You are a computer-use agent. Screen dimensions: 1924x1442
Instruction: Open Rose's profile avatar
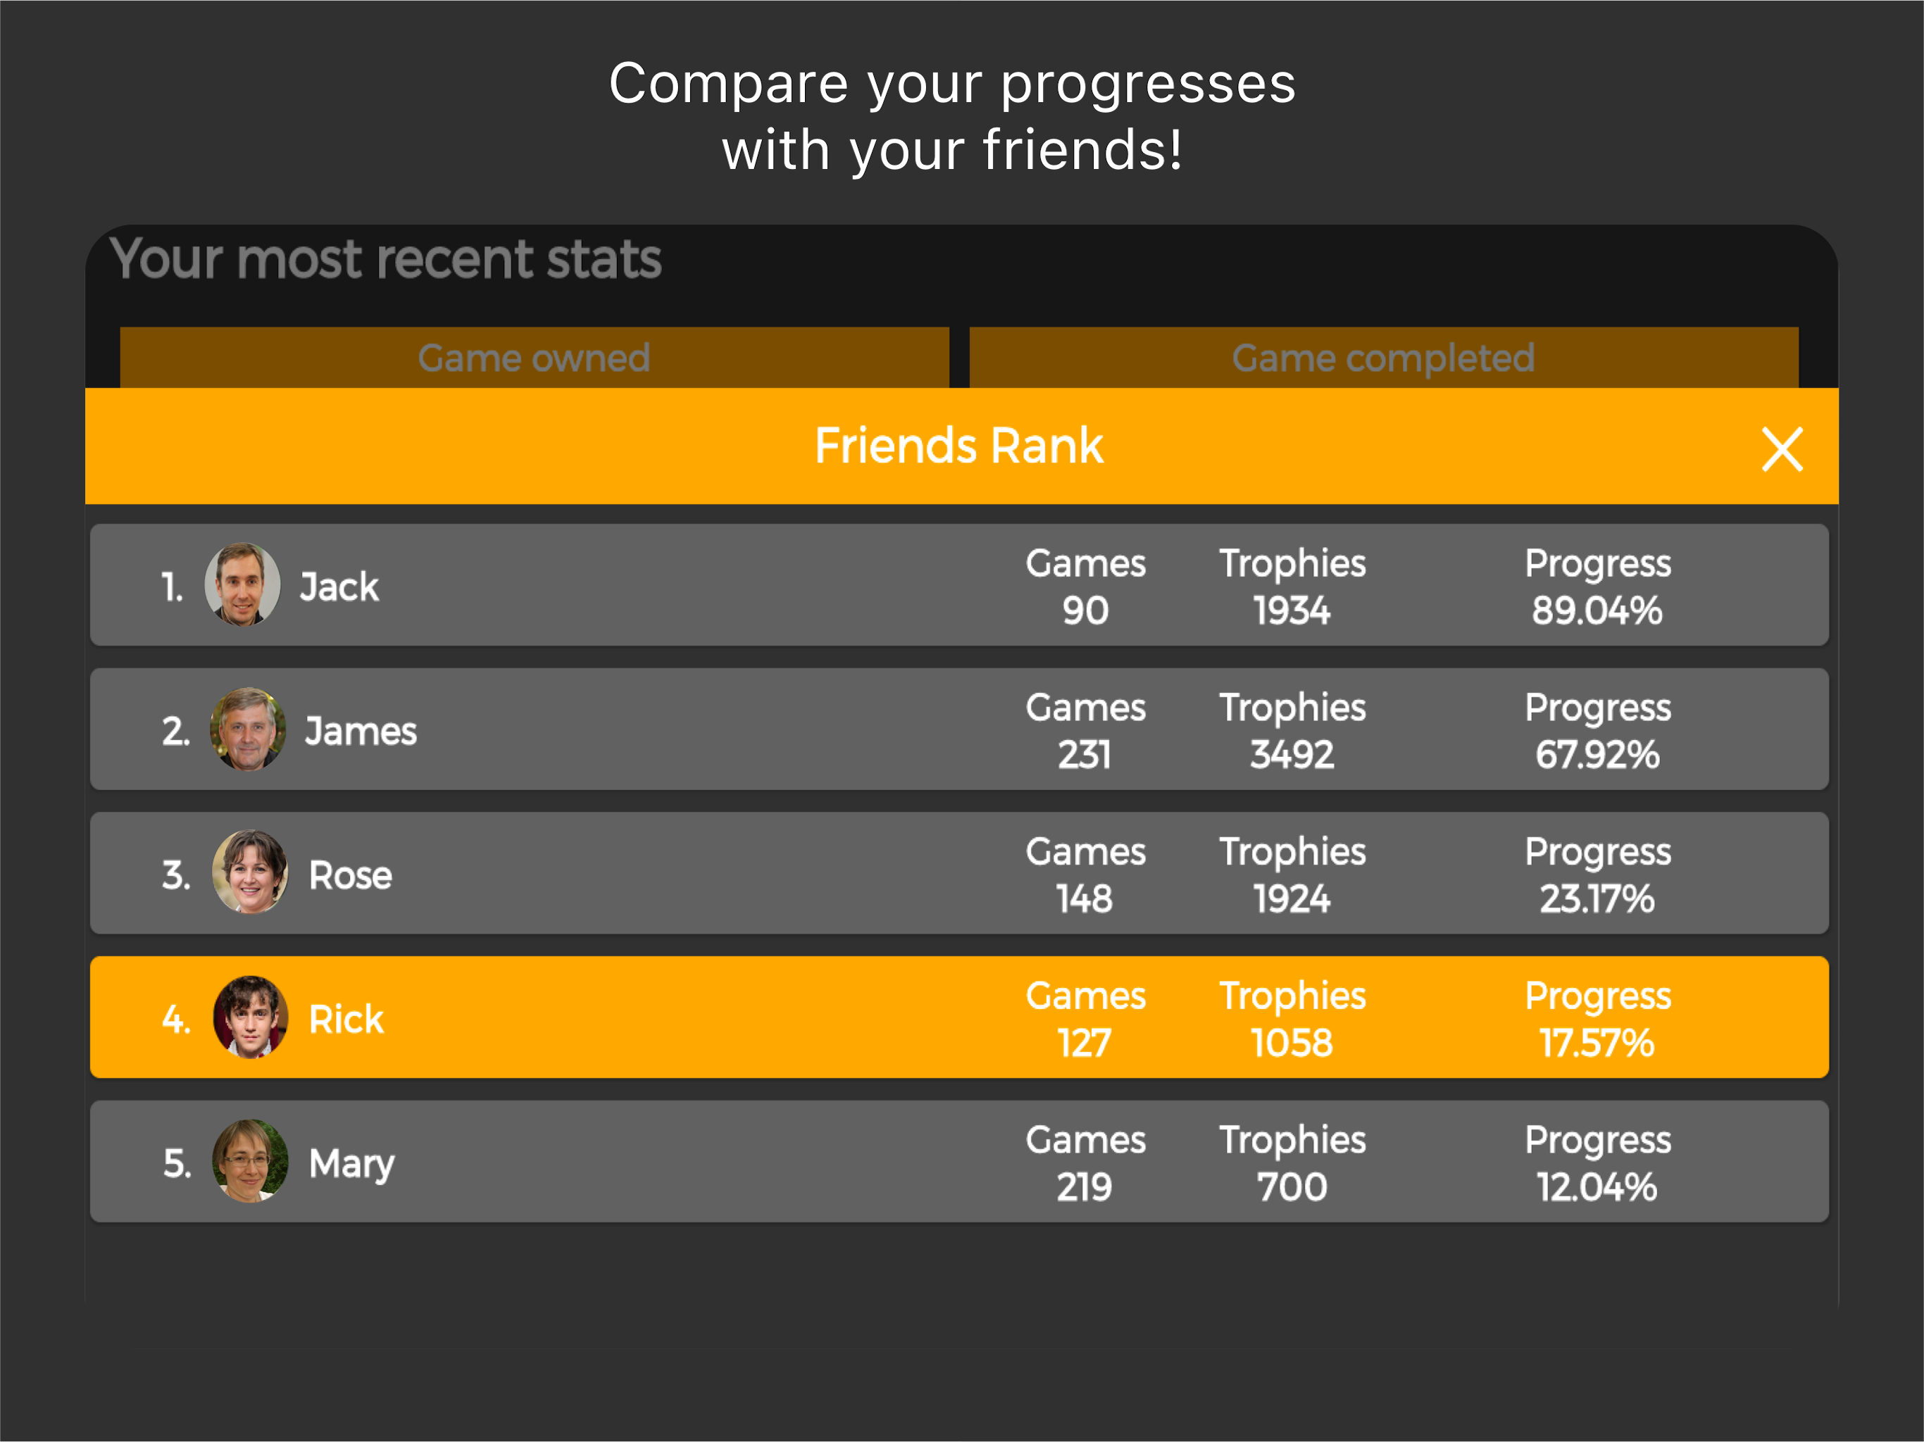coord(251,872)
